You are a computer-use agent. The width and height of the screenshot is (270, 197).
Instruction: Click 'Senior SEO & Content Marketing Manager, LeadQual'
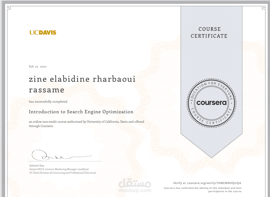pyautogui.click(x=59, y=169)
